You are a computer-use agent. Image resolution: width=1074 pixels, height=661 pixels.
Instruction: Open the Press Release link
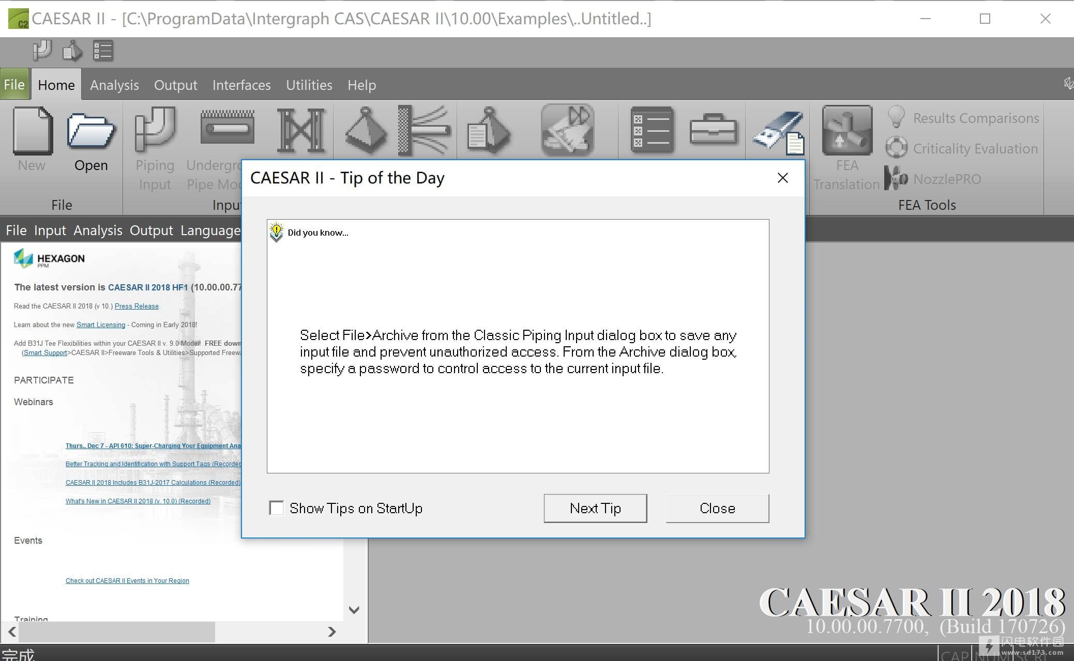coord(137,306)
